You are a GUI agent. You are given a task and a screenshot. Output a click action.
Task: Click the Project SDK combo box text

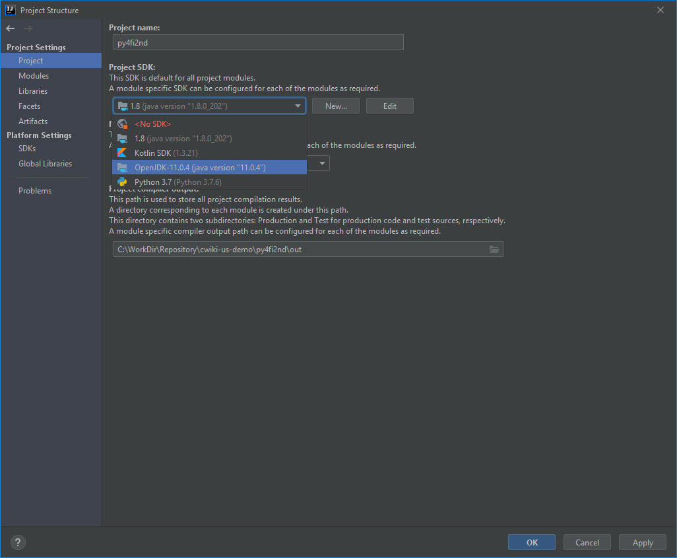click(x=179, y=106)
